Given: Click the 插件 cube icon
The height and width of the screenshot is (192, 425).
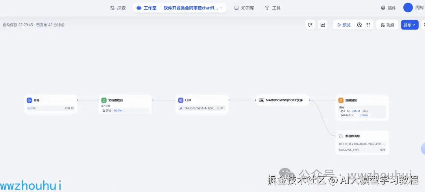Looking at the screenshot, I should tap(383, 8).
